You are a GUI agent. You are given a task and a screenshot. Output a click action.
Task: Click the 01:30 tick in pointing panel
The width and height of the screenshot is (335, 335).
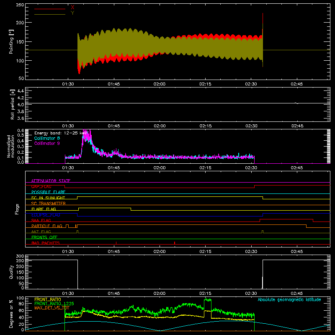[x=68, y=84]
